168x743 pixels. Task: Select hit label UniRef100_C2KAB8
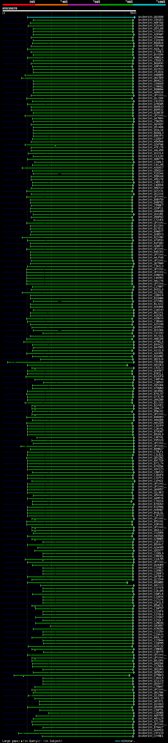[151, 713]
